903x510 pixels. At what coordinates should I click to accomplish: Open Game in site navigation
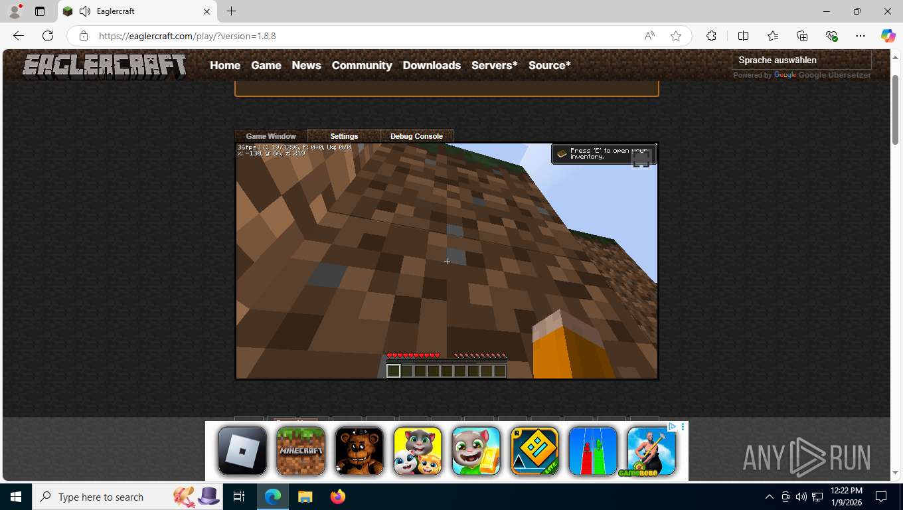click(x=266, y=65)
